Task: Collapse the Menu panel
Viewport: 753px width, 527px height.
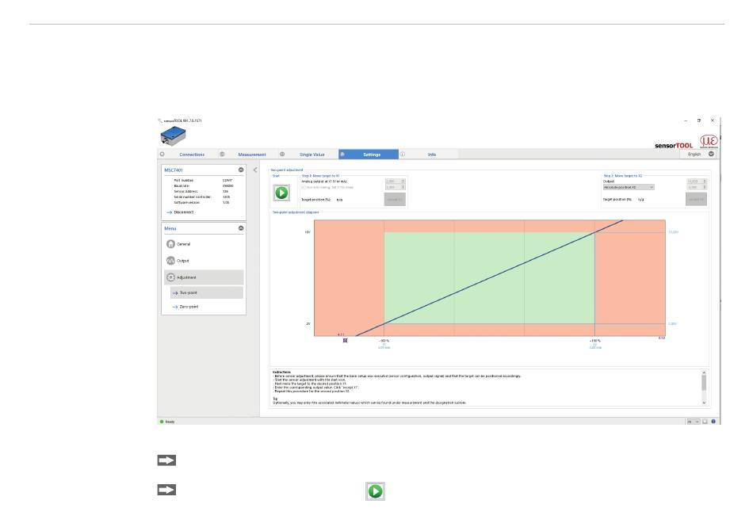Action: (241, 228)
